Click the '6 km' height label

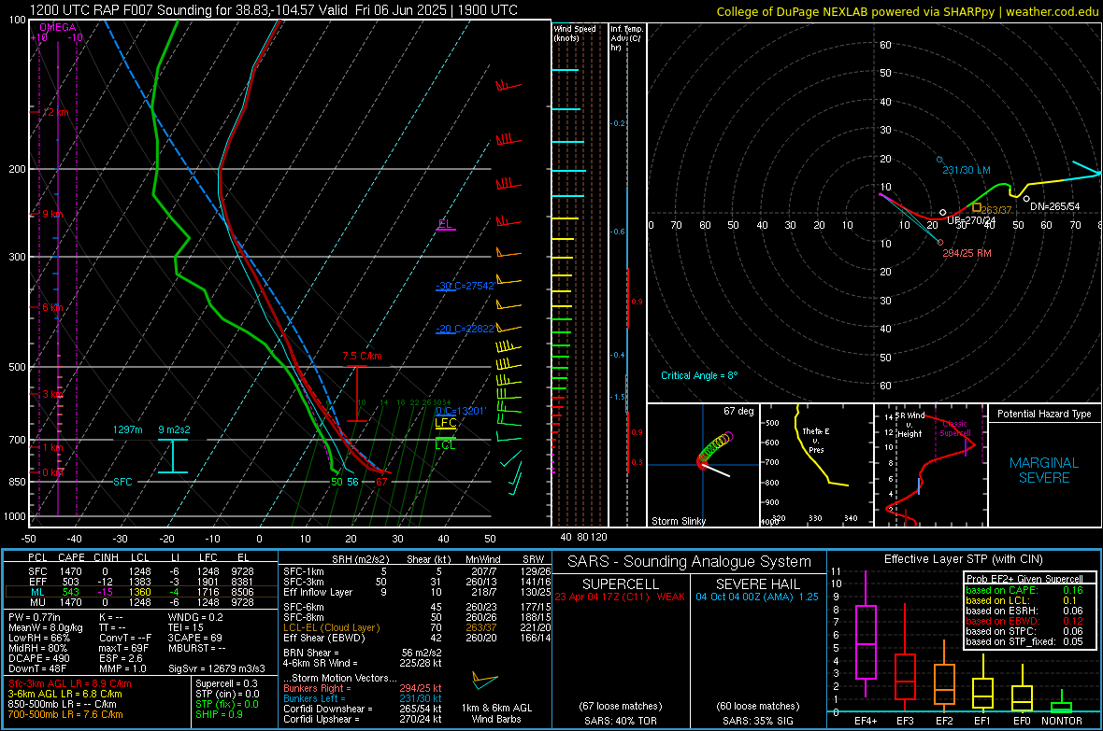click(x=52, y=307)
